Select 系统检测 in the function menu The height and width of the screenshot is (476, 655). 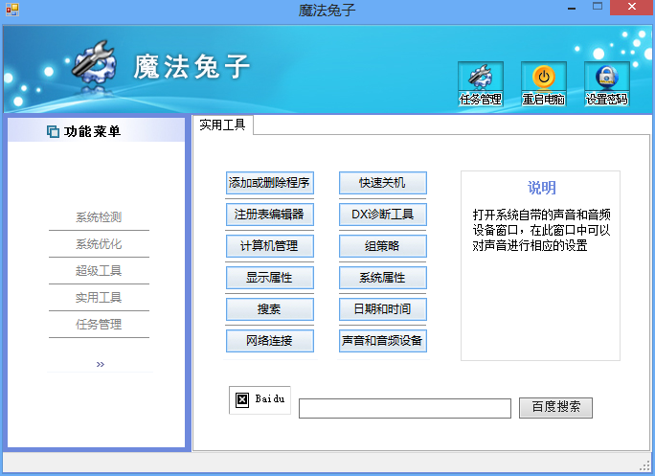(x=99, y=216)
